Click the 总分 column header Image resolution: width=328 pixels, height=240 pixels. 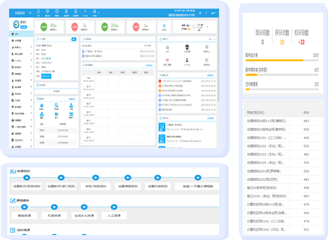(307, 112)
